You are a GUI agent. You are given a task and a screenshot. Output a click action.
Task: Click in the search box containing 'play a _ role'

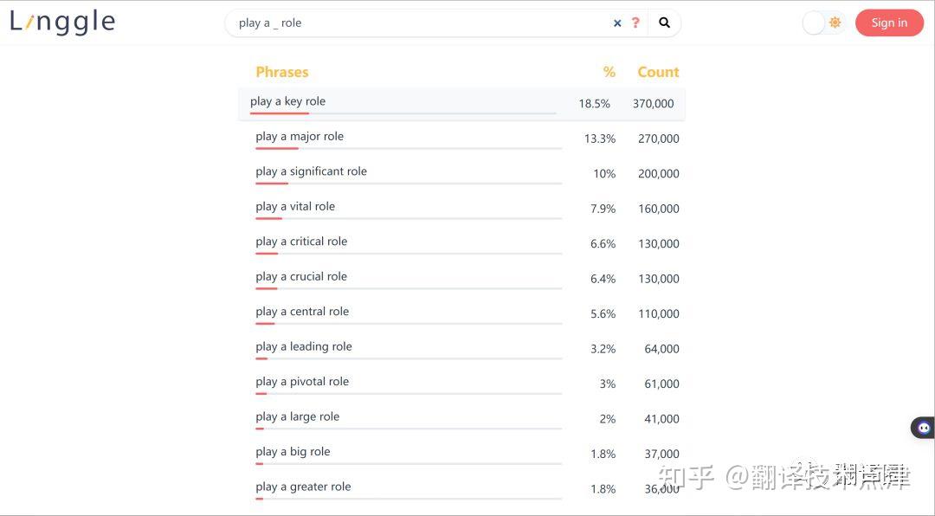[417, 23]
